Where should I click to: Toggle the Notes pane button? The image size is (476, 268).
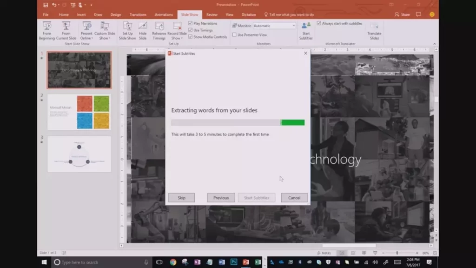point(324,253)
